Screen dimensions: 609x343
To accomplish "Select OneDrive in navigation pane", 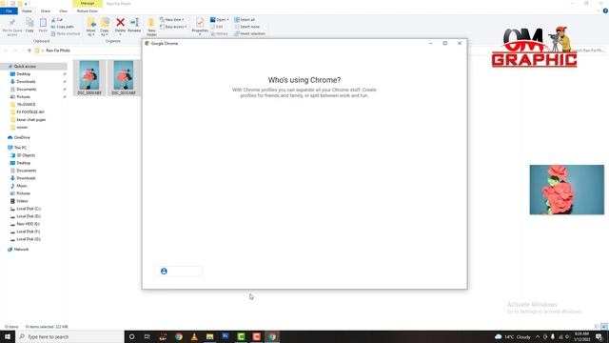I will coord(22,137).
